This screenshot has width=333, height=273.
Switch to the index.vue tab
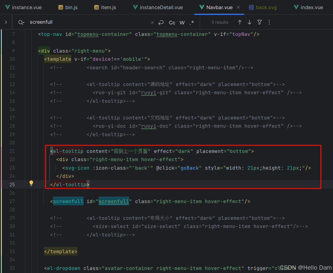coord(308,7)
